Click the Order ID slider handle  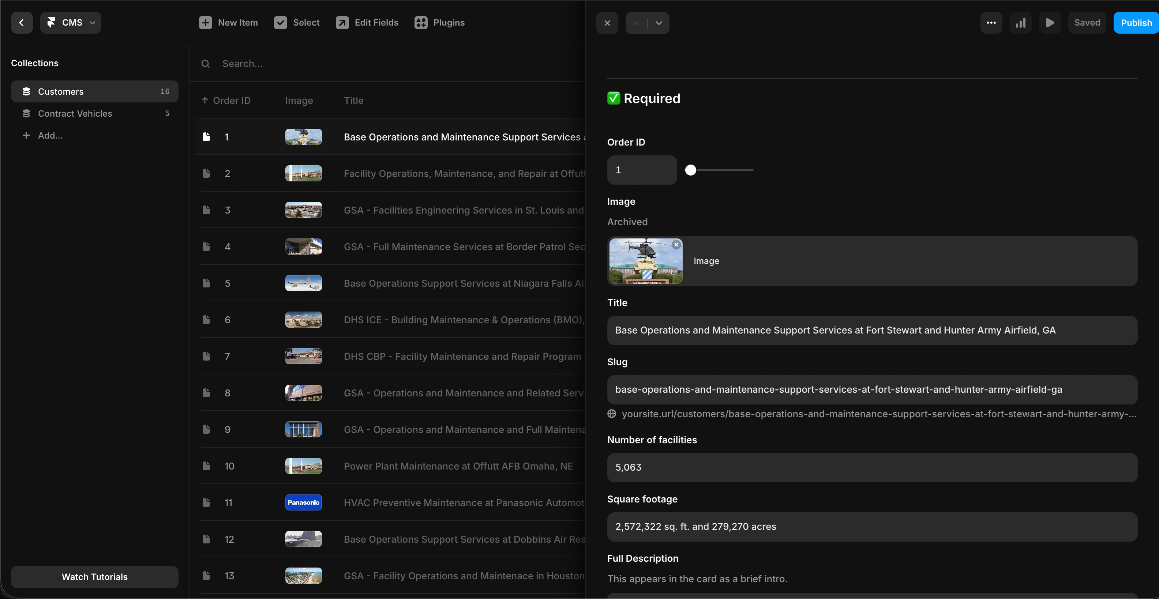(x=691, y=170)
